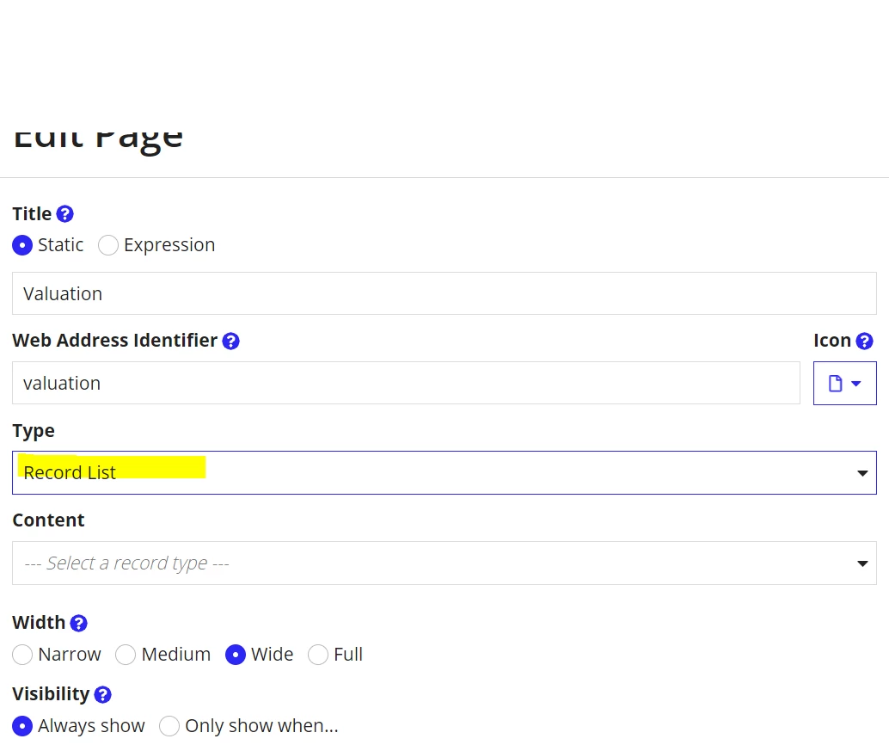Viewport: 889px width, 751px height.
Task: Open the page icon picker dropdown
Action: coord(845,383)
